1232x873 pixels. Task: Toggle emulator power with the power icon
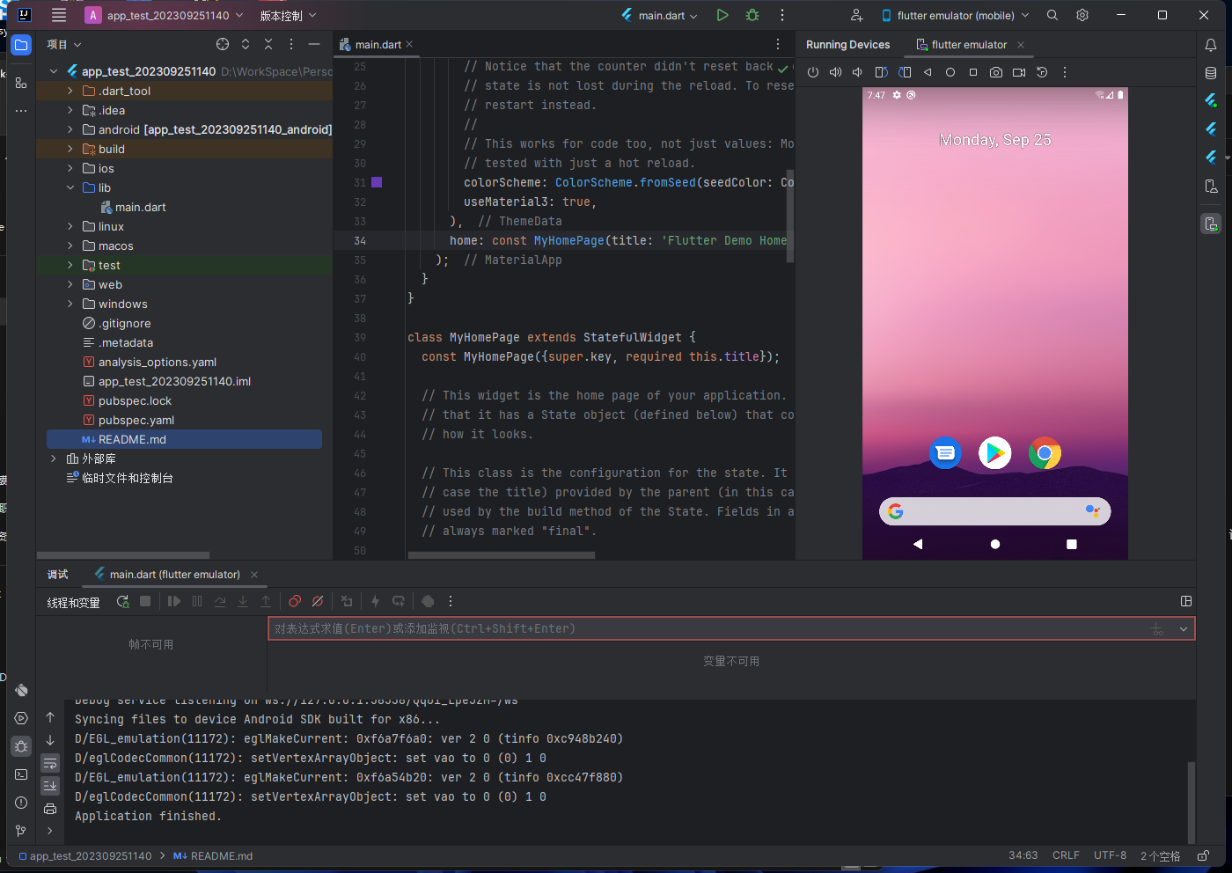pos(812,72)
